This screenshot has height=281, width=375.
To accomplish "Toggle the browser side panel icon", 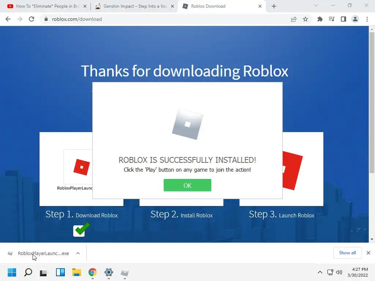I will click(x=344, y=19).
